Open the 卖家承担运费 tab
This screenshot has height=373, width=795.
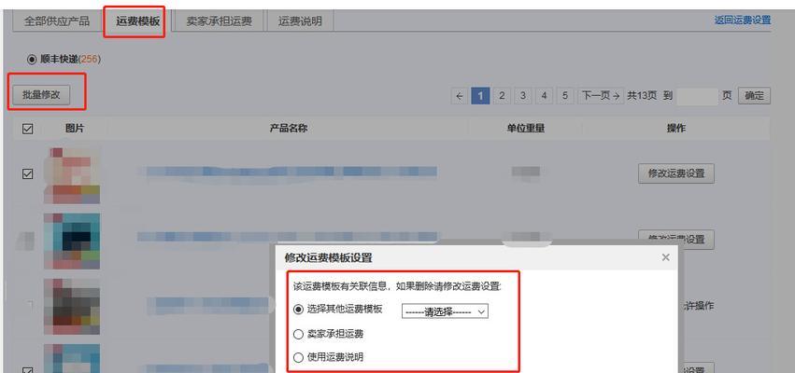point(219,21)
